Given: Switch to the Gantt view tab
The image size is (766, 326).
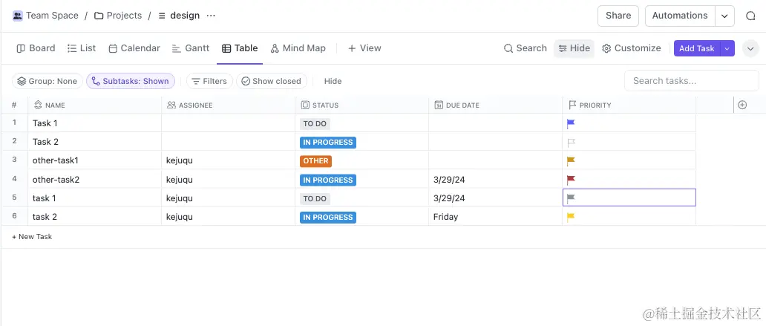Looking at the screenshot, I should (x=191, y=48).
